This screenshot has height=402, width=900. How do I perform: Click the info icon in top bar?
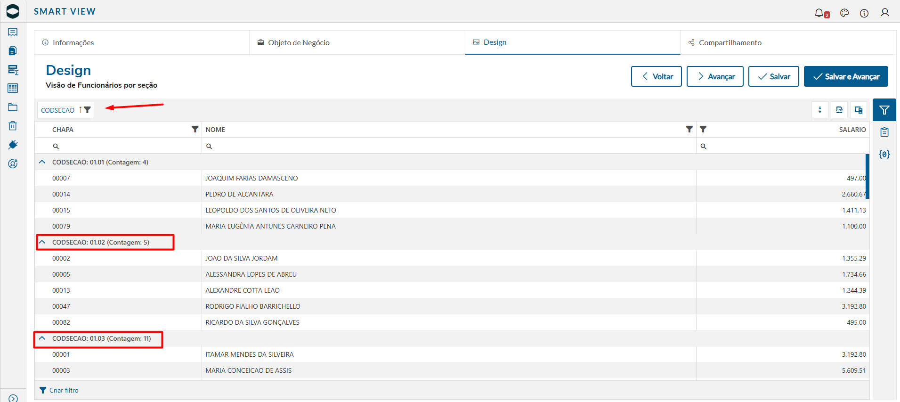tap(864, 13)
